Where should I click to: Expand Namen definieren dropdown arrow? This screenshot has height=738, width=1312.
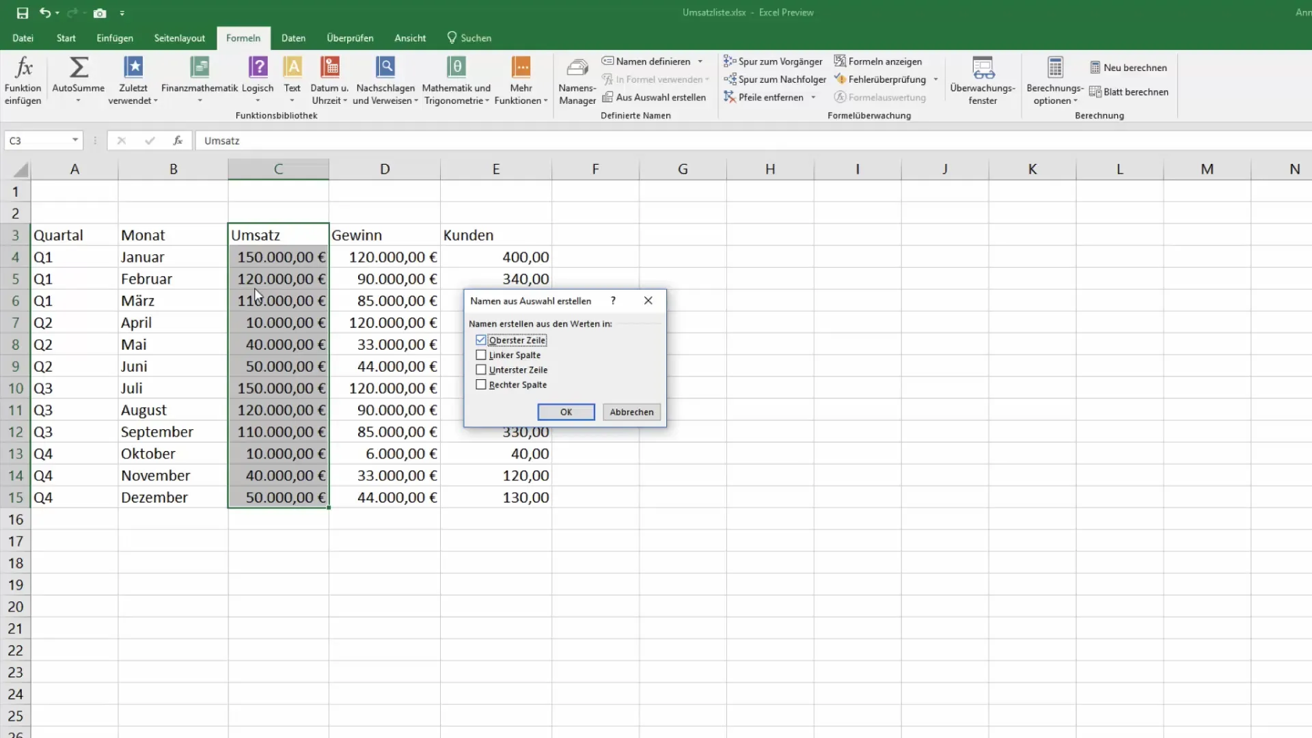tap(700, 61)
